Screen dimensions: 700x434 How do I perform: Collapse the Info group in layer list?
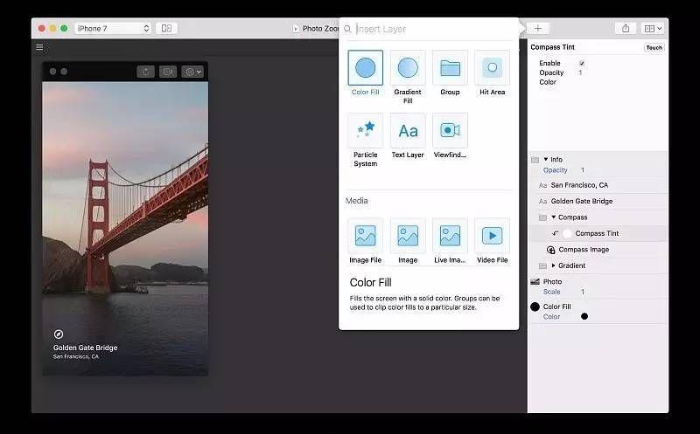[x=546, y=160]
